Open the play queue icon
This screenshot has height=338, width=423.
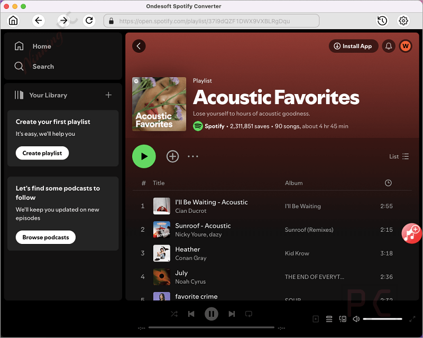329,319
